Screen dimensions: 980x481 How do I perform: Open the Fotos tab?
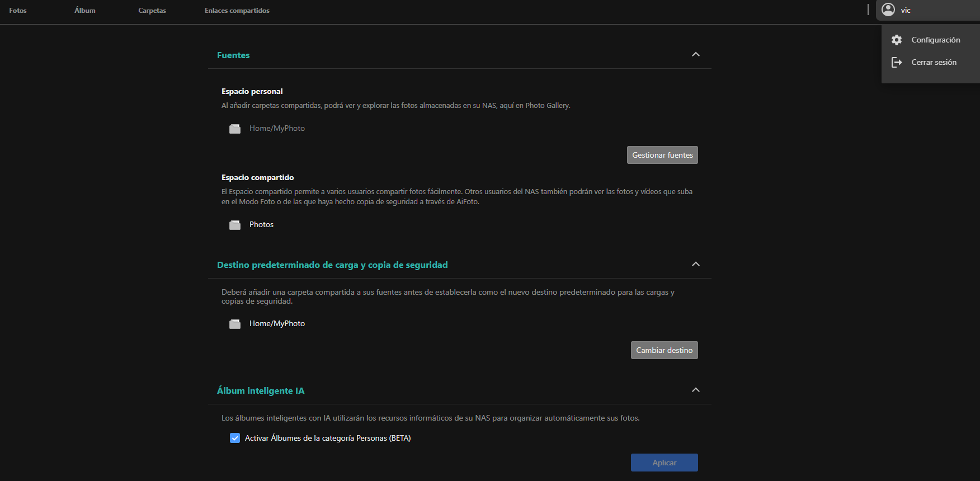18,11
